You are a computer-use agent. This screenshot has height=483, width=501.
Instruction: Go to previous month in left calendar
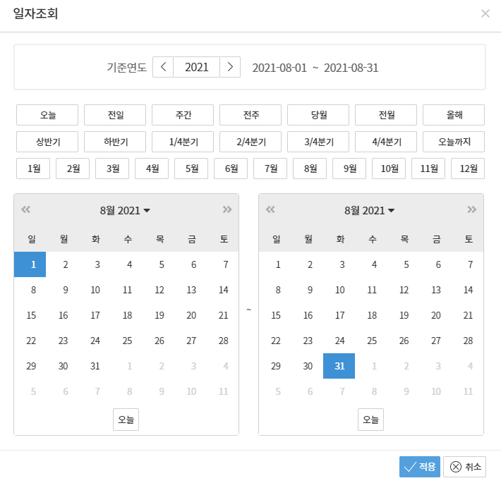click(x=26, y=209)
